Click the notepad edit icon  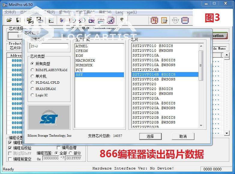[164, 20]
